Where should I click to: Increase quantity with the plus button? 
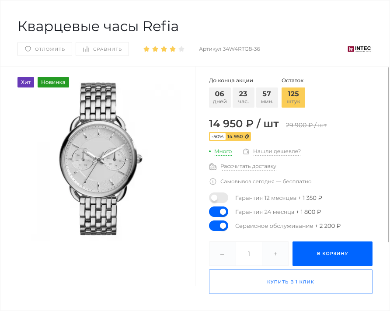pos(275,254)
